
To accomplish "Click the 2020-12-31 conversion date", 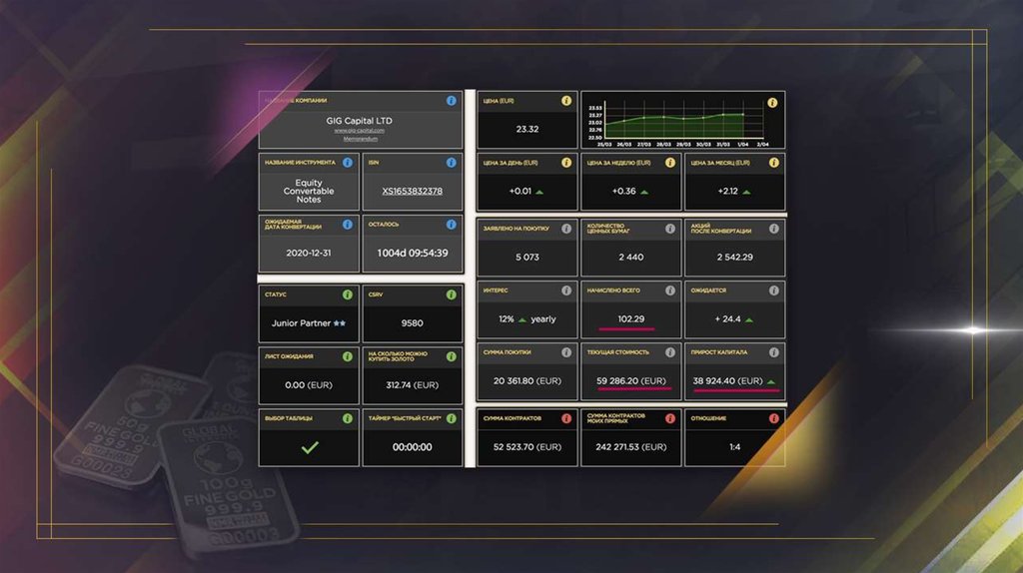I will click(x=309, y=253).
